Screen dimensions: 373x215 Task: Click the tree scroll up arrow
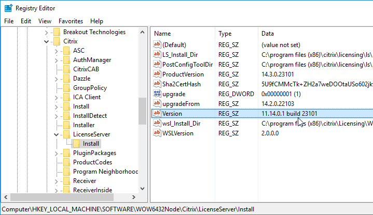(142, 32)
